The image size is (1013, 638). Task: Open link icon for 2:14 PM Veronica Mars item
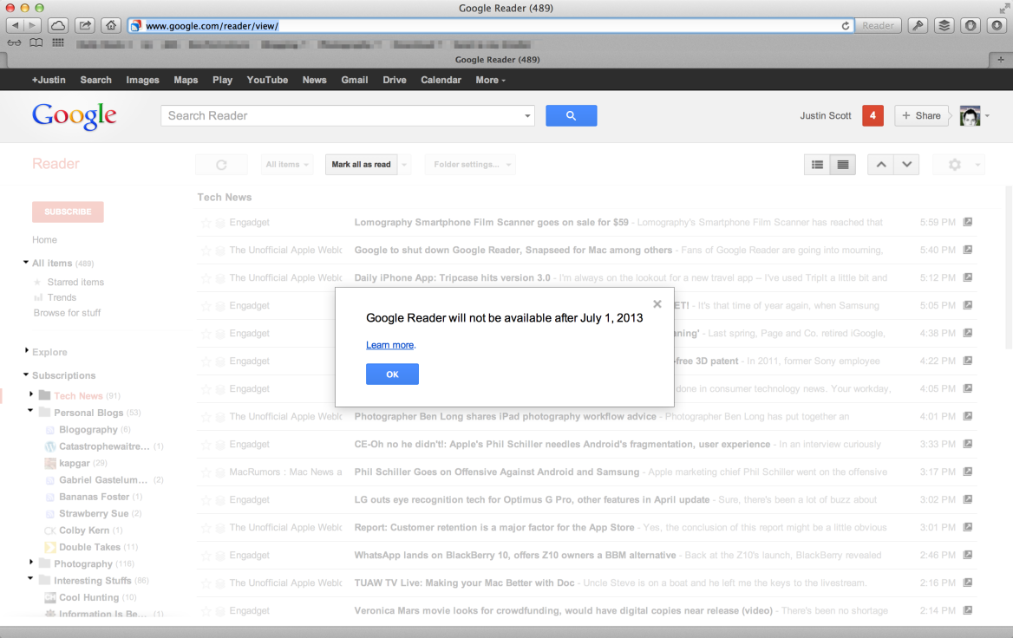(x=968, y=610)
